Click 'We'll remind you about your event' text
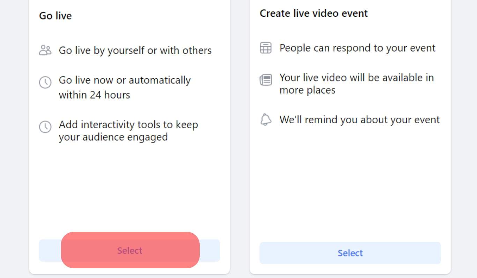The width and height of the screenshot is (477, 278). coord(359,119)
